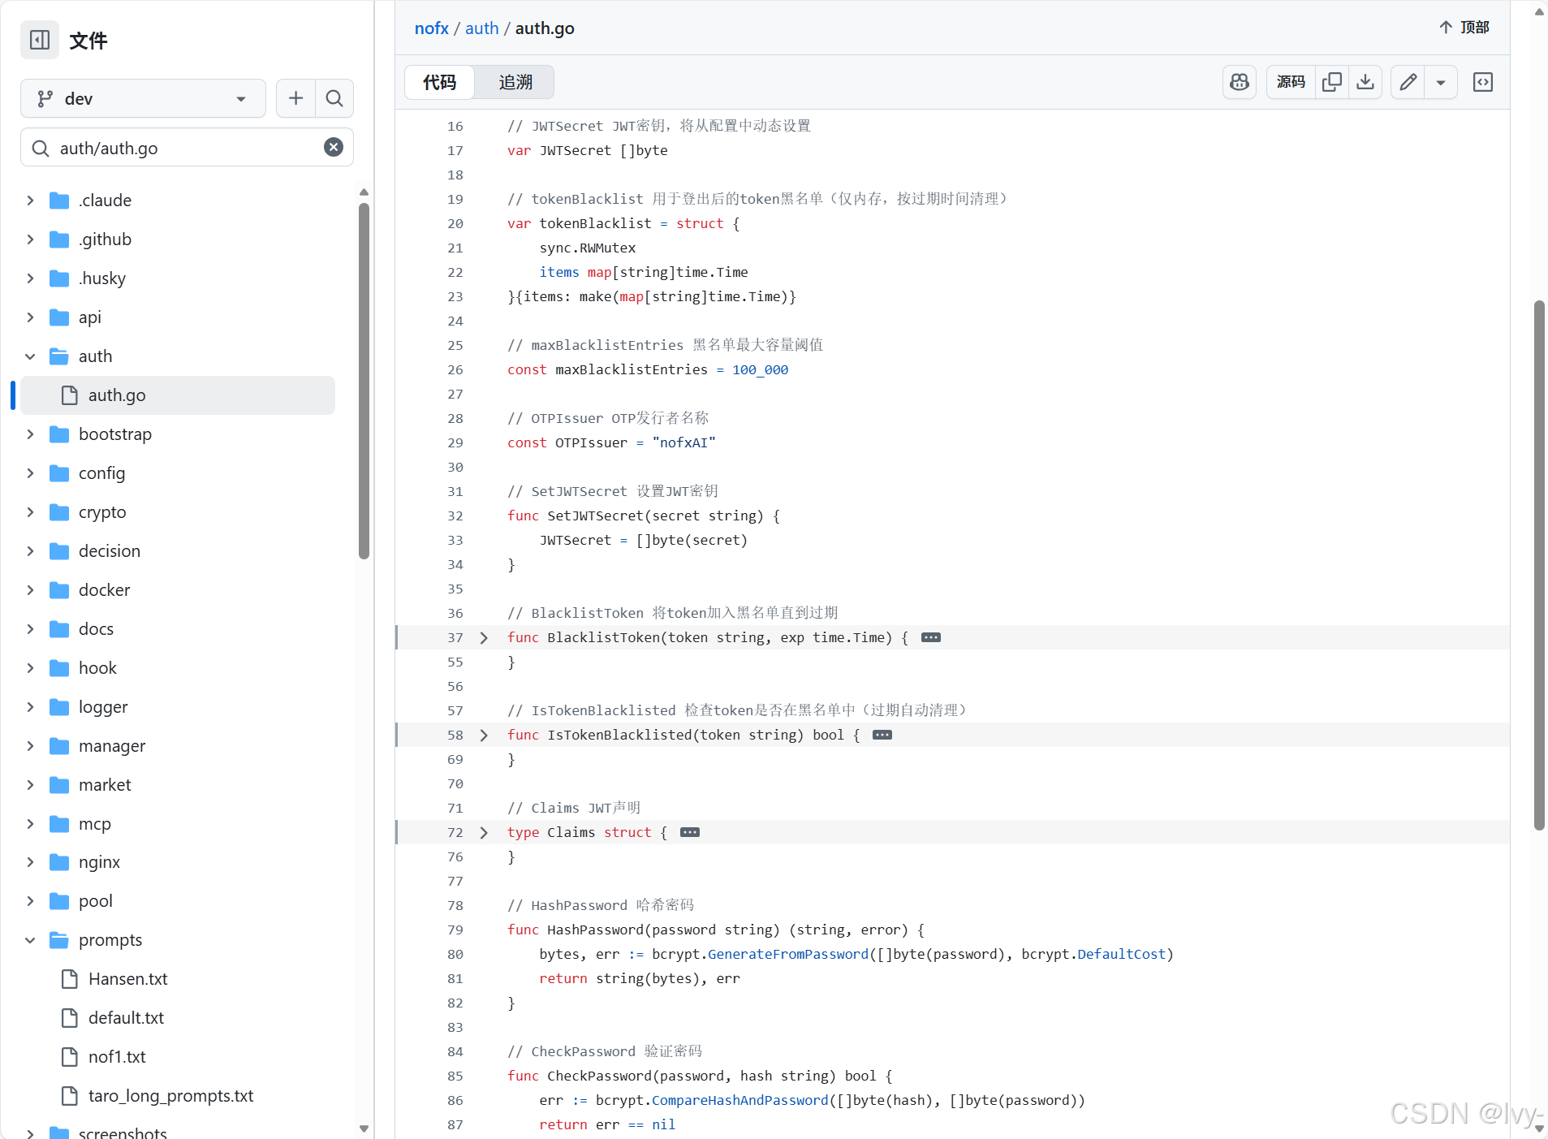Collapse the file tree sidebar panel

(40, 40)
